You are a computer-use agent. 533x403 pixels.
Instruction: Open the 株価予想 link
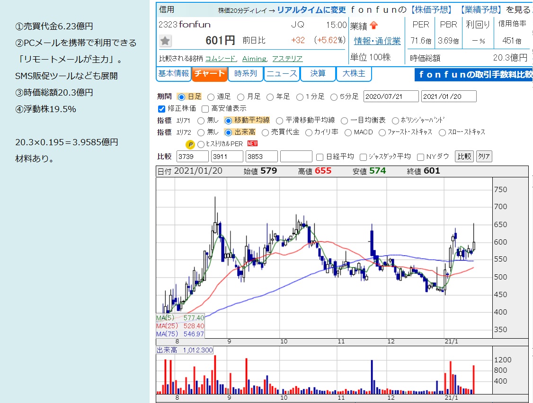(x=431, y=9)
